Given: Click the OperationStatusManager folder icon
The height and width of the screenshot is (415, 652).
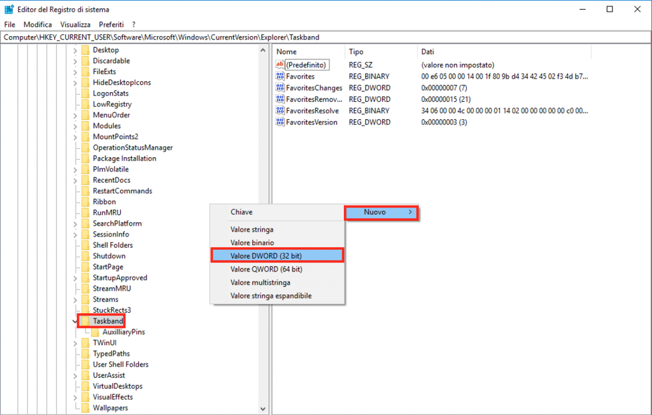Looking at the screenshot, I should point(85,147).
